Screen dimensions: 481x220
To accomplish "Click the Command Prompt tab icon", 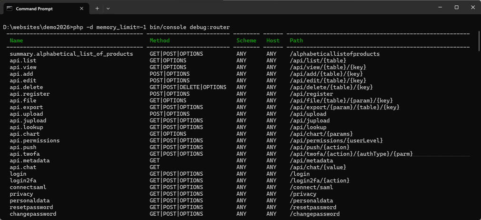I will (x=10, y=9).
